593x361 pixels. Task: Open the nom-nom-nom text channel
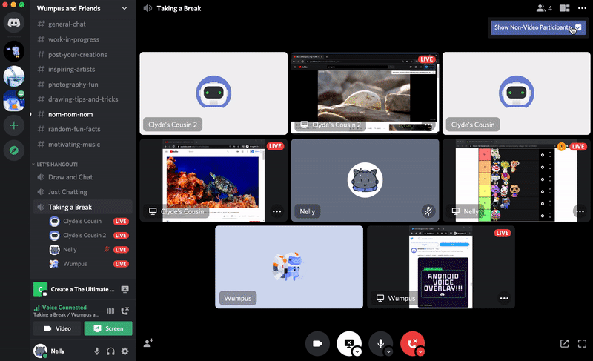70,114
